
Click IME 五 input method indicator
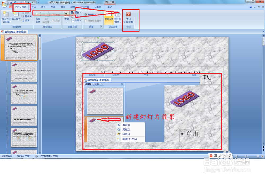point(216,156)
